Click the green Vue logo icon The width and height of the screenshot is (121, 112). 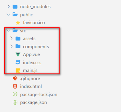coord(18,55)
